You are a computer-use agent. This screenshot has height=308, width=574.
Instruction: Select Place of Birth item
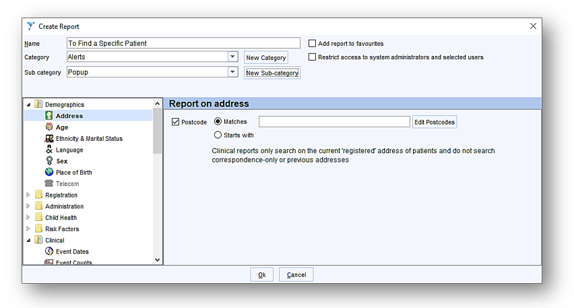click(73, 173)
